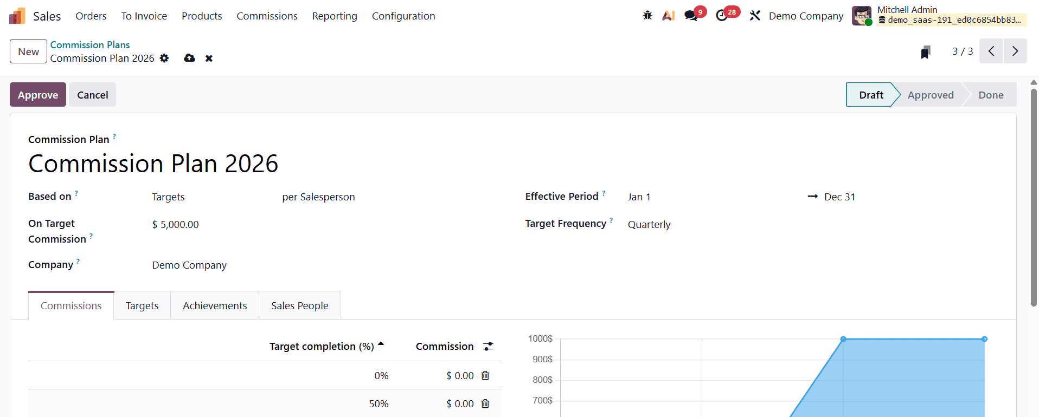Delete the 50% commission row
1039x417 pixels.
tap(485, 403)
